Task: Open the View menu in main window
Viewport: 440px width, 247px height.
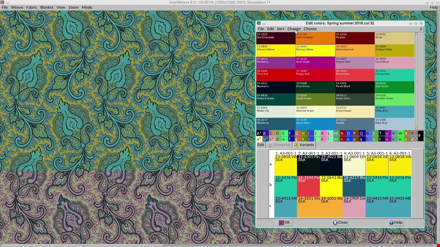Action: tap(61, 7)
